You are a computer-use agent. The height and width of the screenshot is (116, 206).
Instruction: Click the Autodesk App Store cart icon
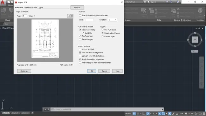point(167,2)
